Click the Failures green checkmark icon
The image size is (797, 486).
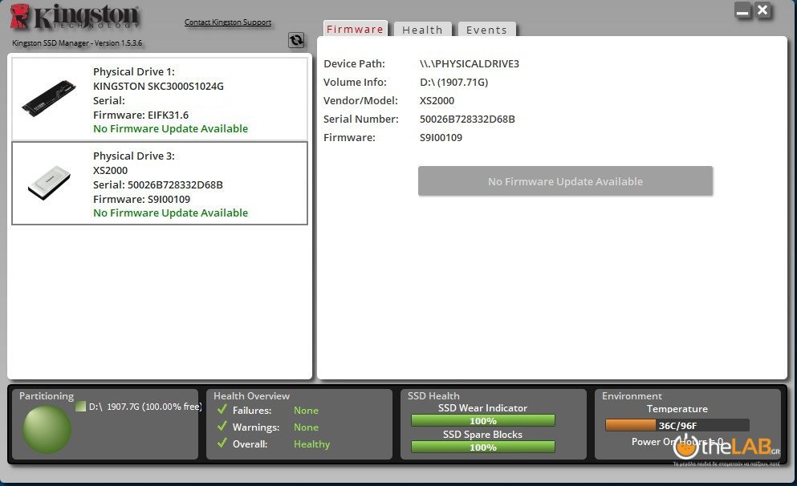click(x=222, y=409)
